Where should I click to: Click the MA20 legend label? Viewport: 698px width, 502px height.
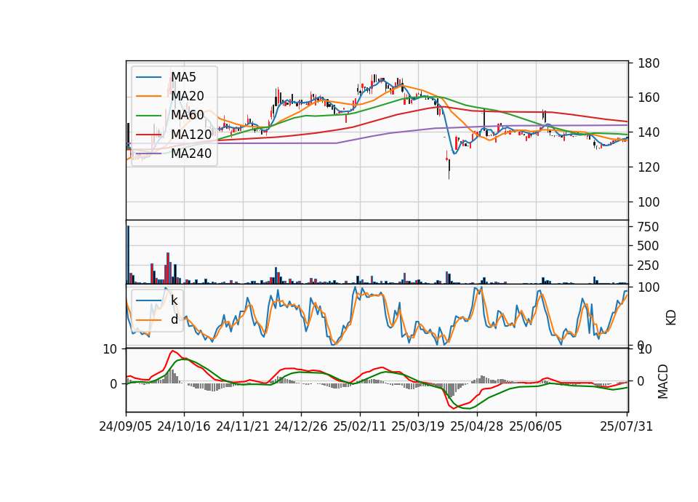[x=188, y=96]
